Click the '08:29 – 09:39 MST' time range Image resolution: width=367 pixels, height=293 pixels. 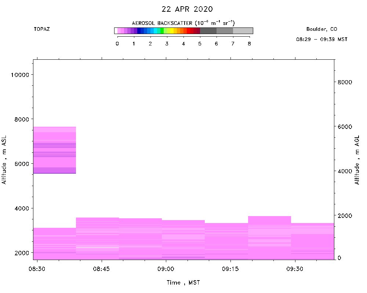coord(321,39)
